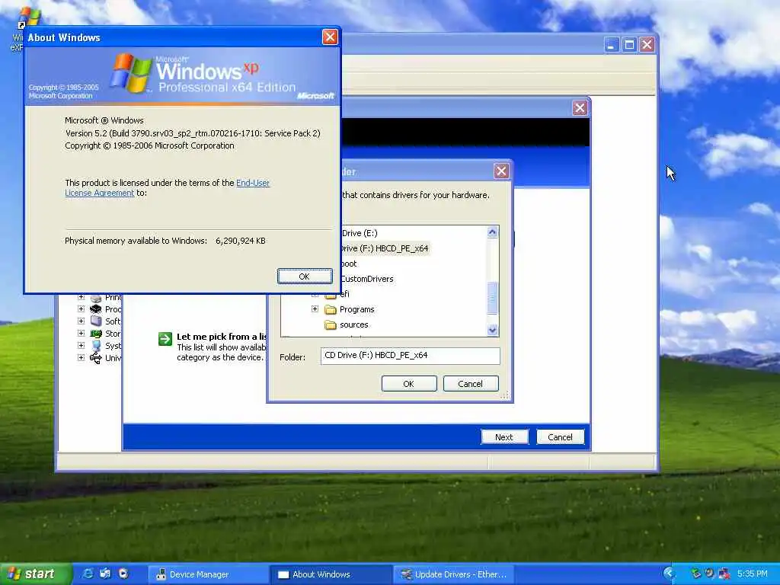The width and height of the screenshot is (780, 585).
Task: Click the Folder path text field
Action: (410, 356)
